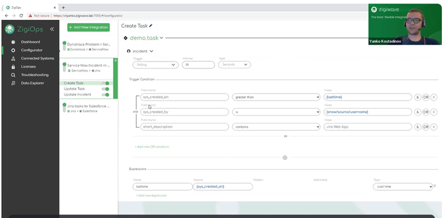Screen dimensions: 443x218
Task: Toggle the Update Task action switch
Action: (106, 89)
